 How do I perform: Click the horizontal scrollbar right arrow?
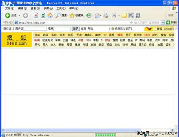[x=172, y=130]
